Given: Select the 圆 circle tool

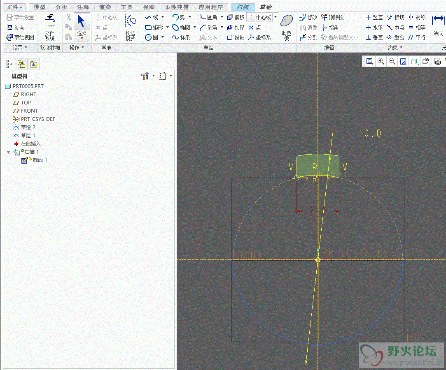Looking at the screenshot, I should click(x=152, y=37).
